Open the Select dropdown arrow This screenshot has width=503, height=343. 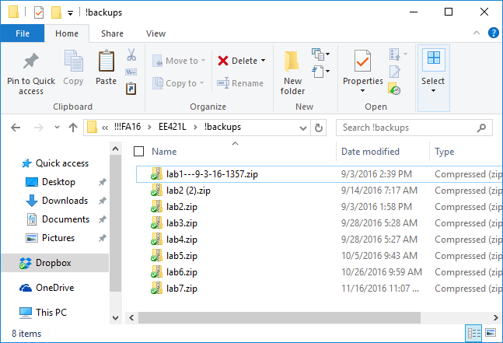coord(433,91)
